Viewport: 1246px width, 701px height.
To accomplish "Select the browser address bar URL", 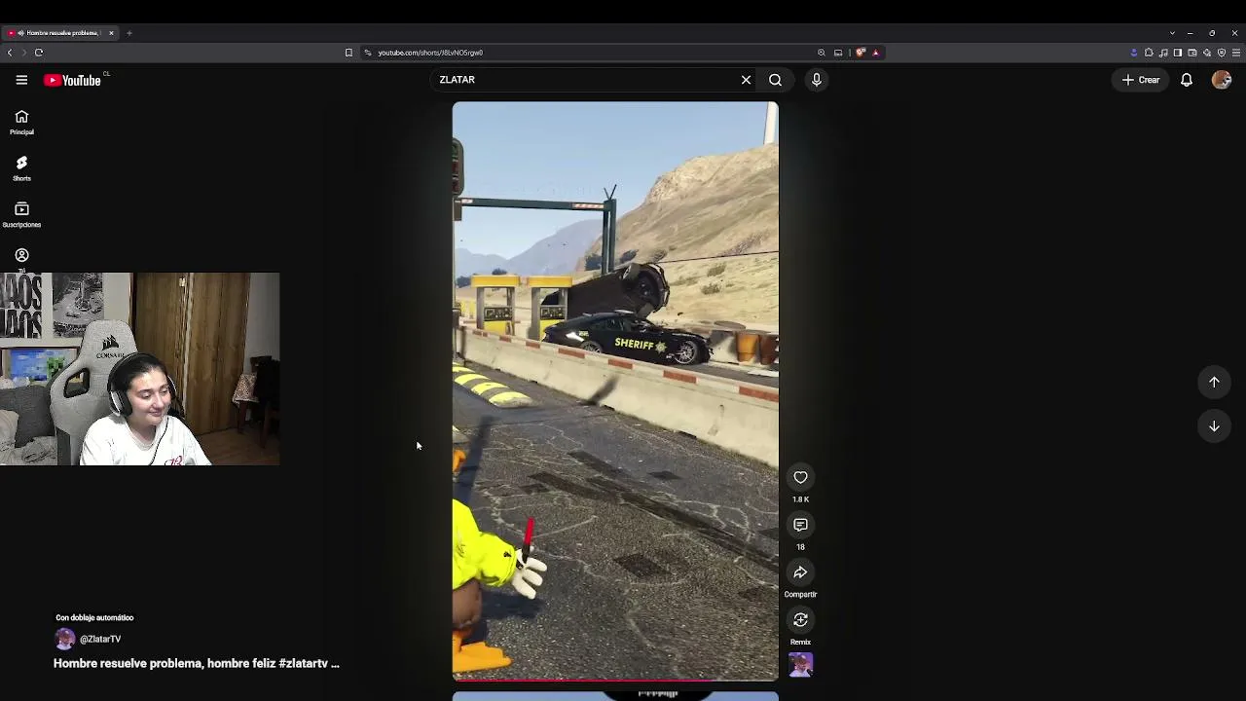I will pos(430,53).
